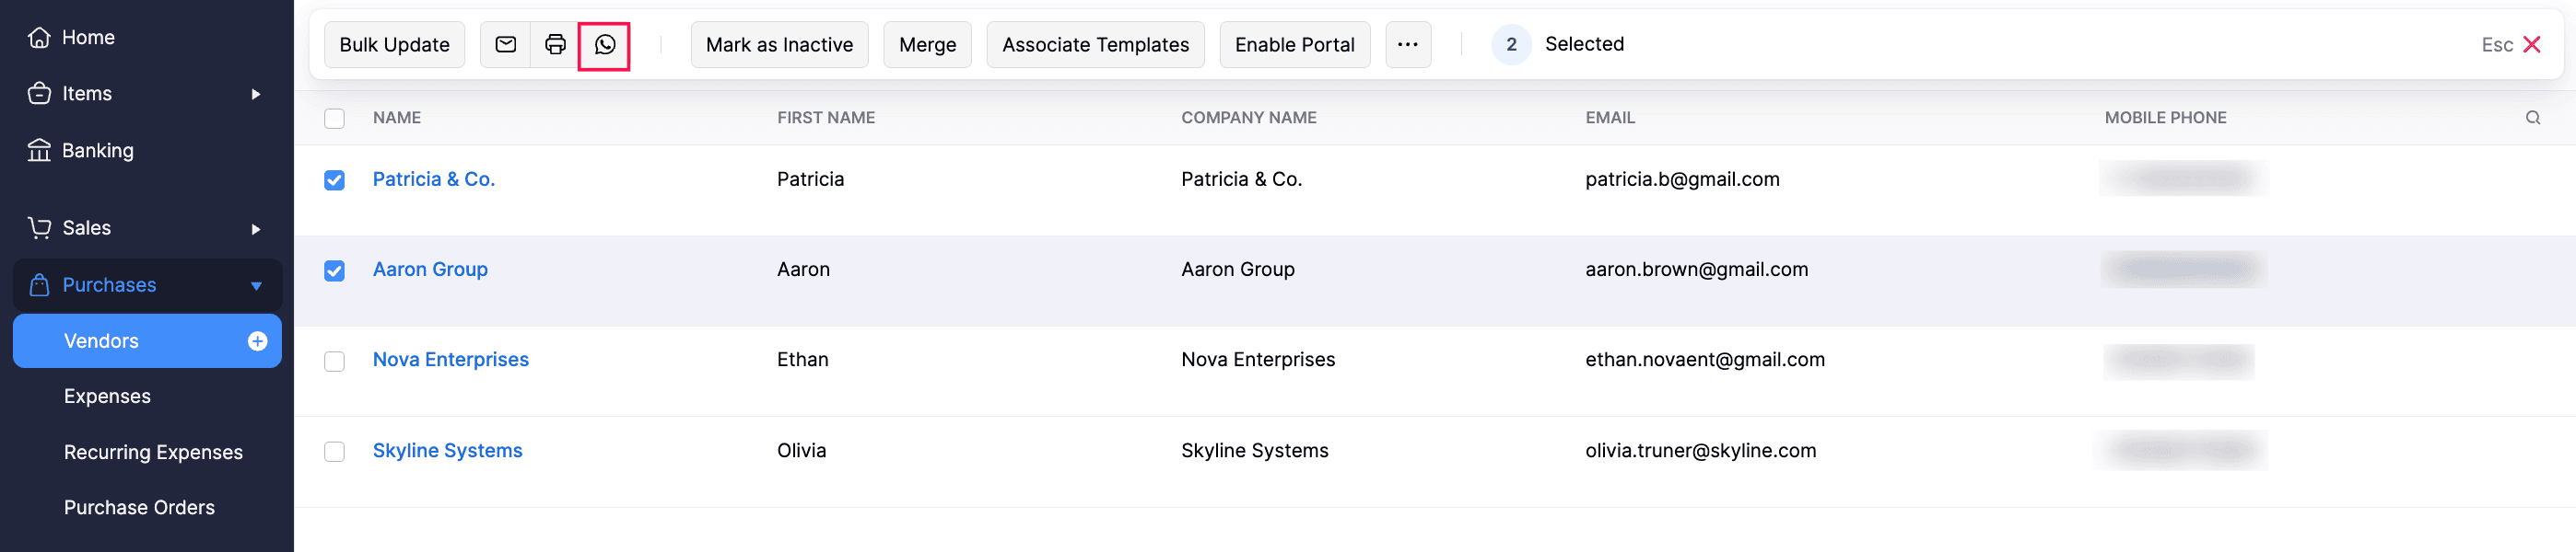Expand the Items submenu arrow

[256, 95]
